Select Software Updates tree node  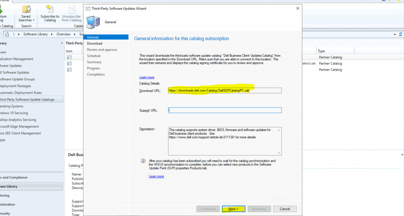tap(11, 66)
